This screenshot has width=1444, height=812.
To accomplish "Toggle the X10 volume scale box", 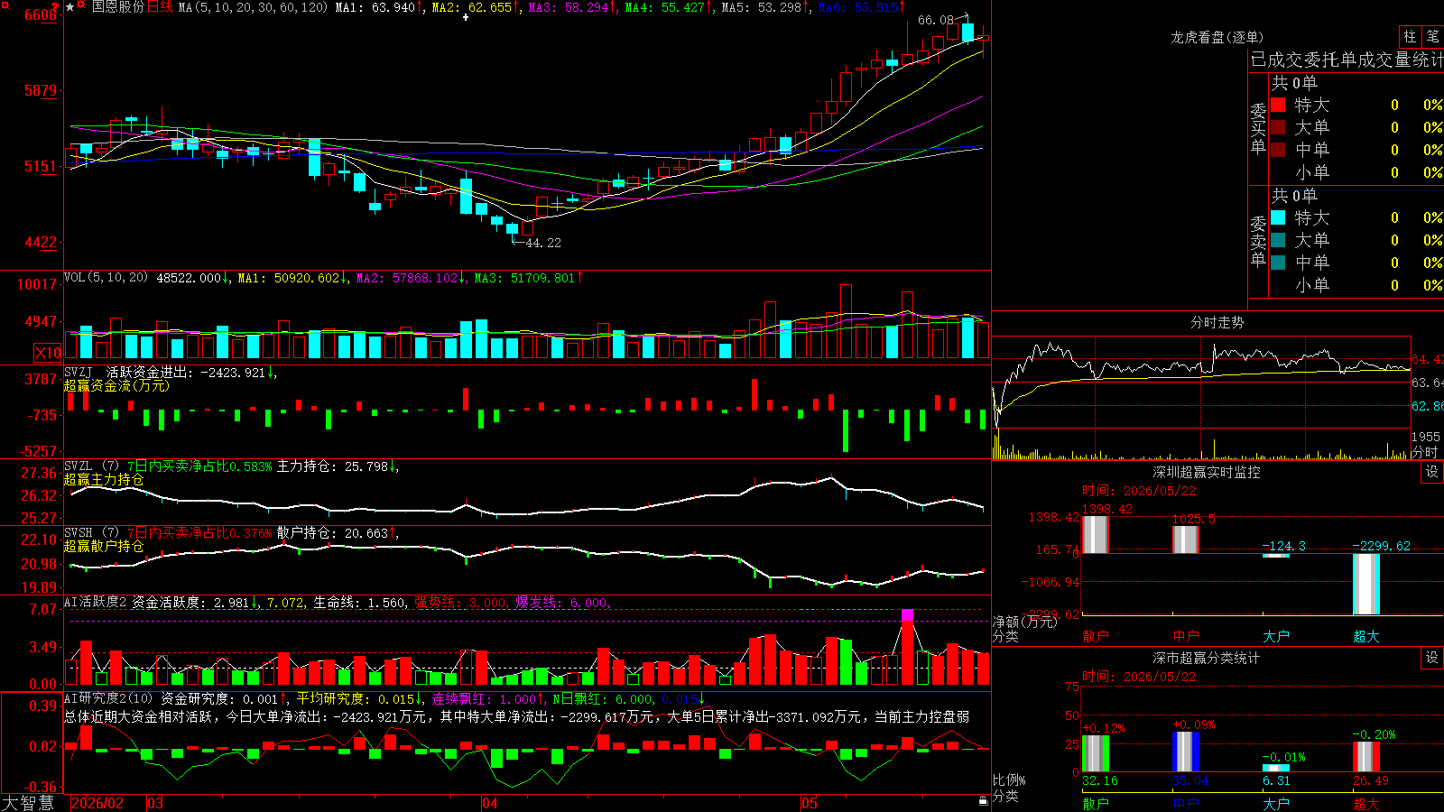I will click(48, 353).
